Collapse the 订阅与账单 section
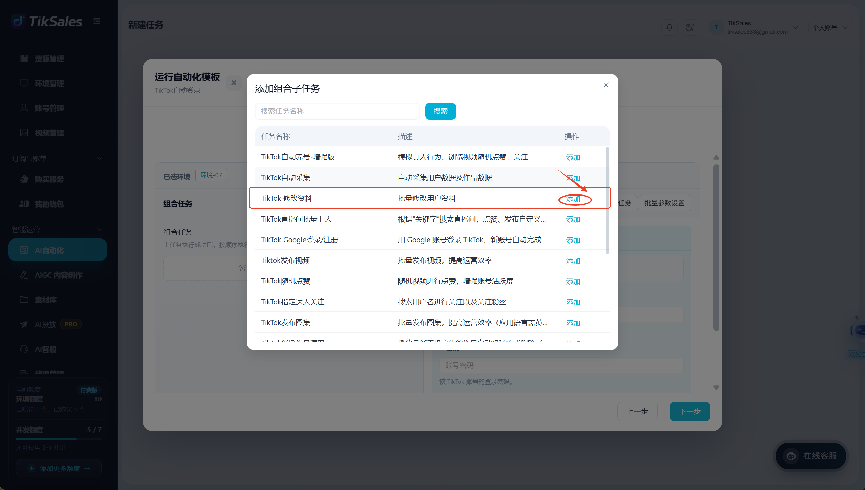 [x=100, y=158]
